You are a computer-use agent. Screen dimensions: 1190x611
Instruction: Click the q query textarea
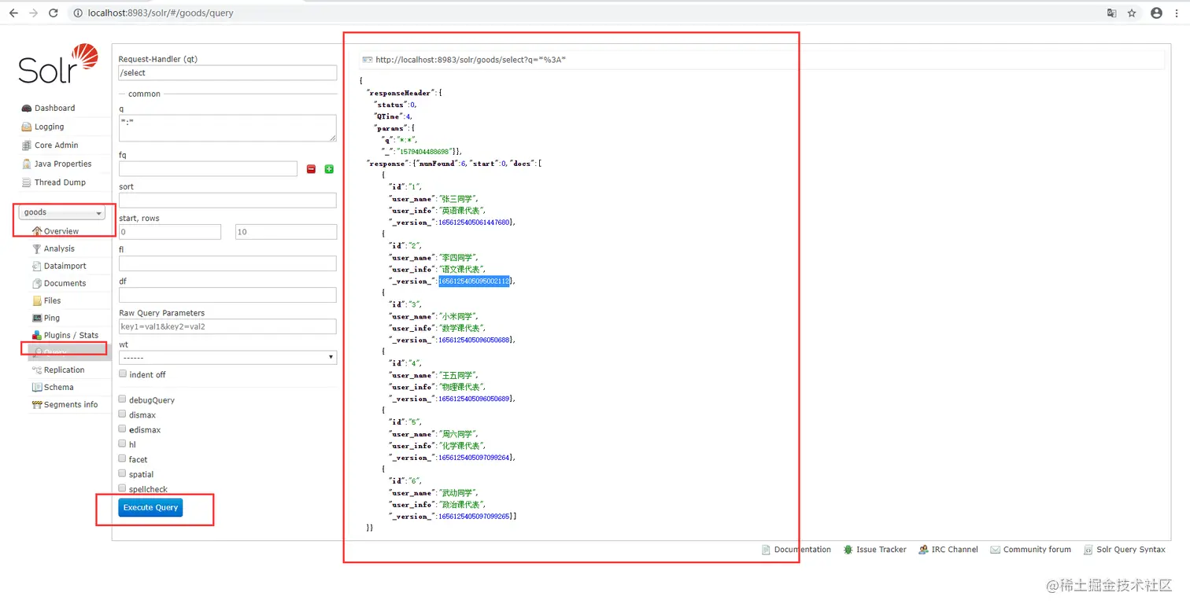point(227,128)
